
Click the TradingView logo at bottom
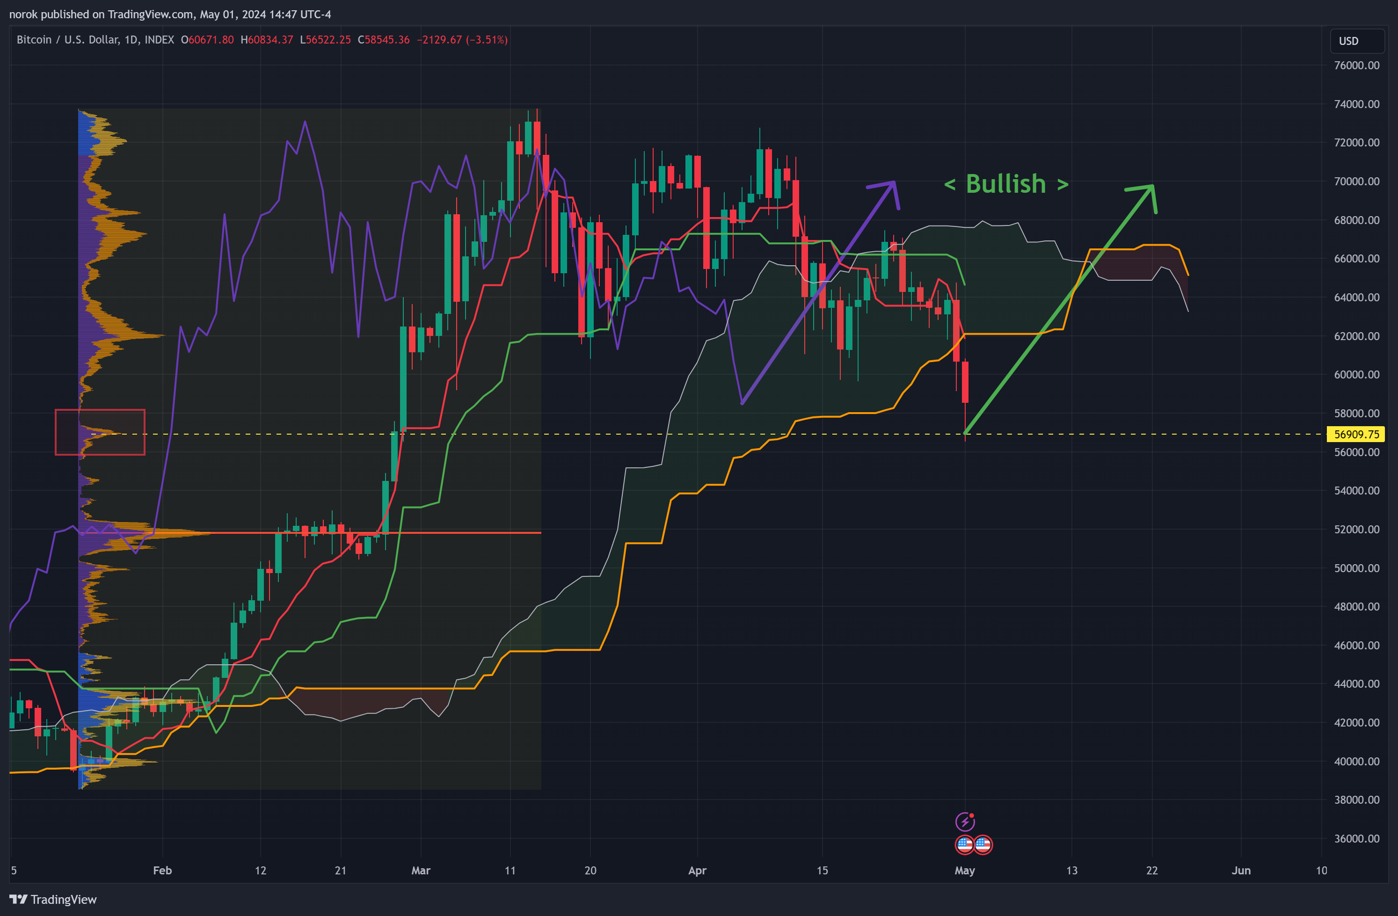[x=53, y=900]
